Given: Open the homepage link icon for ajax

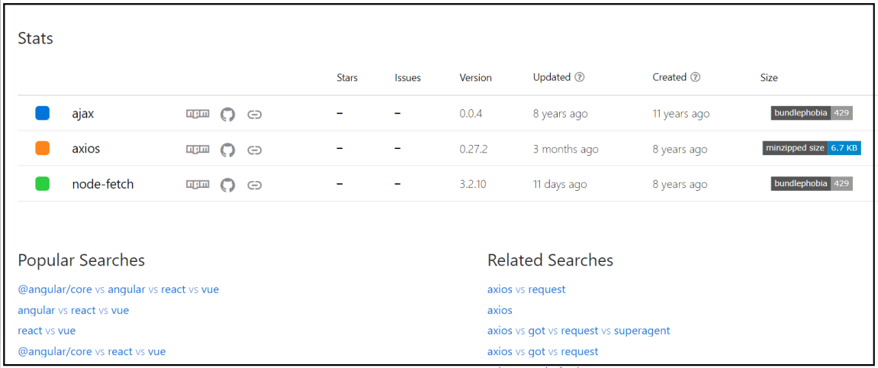Looking at the screenshot, I should pos(255,115).
